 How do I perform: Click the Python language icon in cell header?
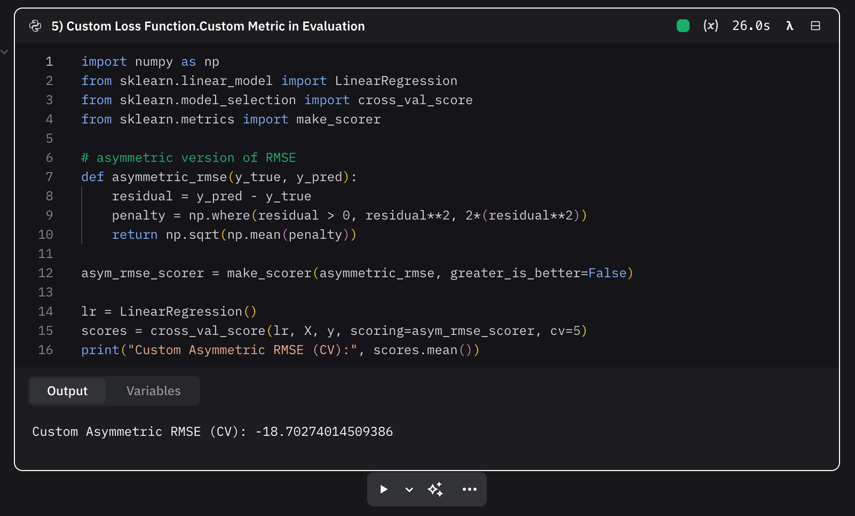pyautogui.click(x=35, y=26)
